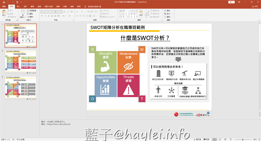Switch to Slide Sorter view icon

(220, 139)
